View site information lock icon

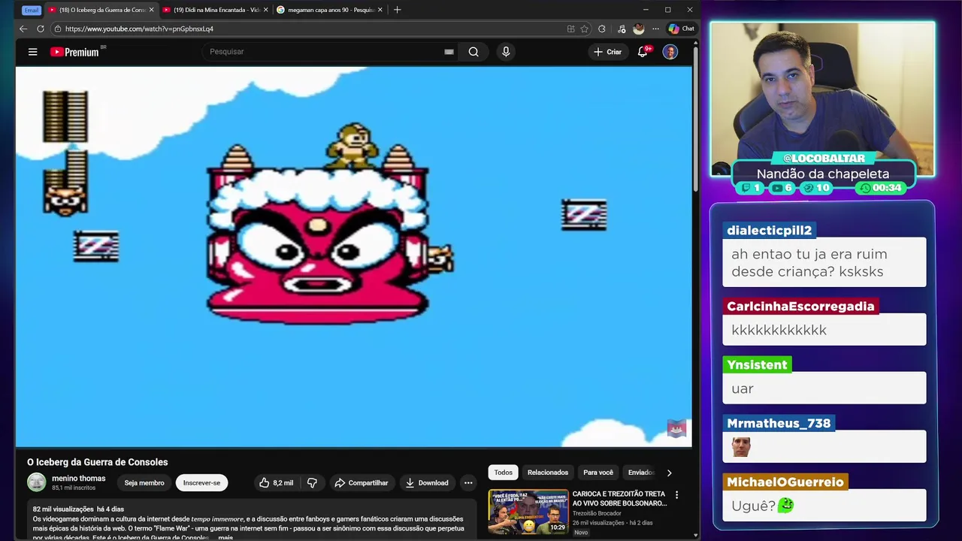[x=58, y=29]
